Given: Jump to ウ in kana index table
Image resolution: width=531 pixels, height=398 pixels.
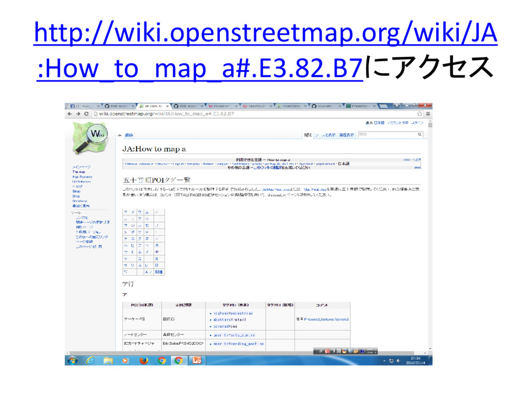Looking at the screenshot, I should point(139,212).
